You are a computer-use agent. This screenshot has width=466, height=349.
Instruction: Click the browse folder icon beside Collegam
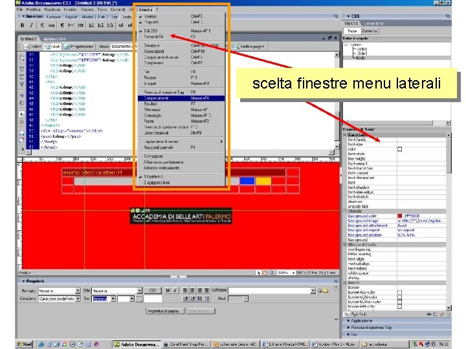(x=326, y=291)
